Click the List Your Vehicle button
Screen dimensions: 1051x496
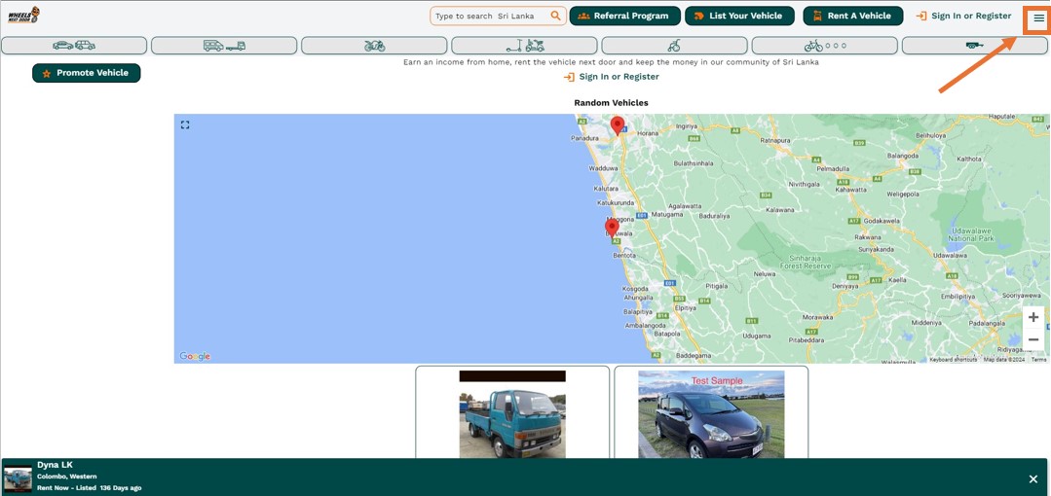738,16
